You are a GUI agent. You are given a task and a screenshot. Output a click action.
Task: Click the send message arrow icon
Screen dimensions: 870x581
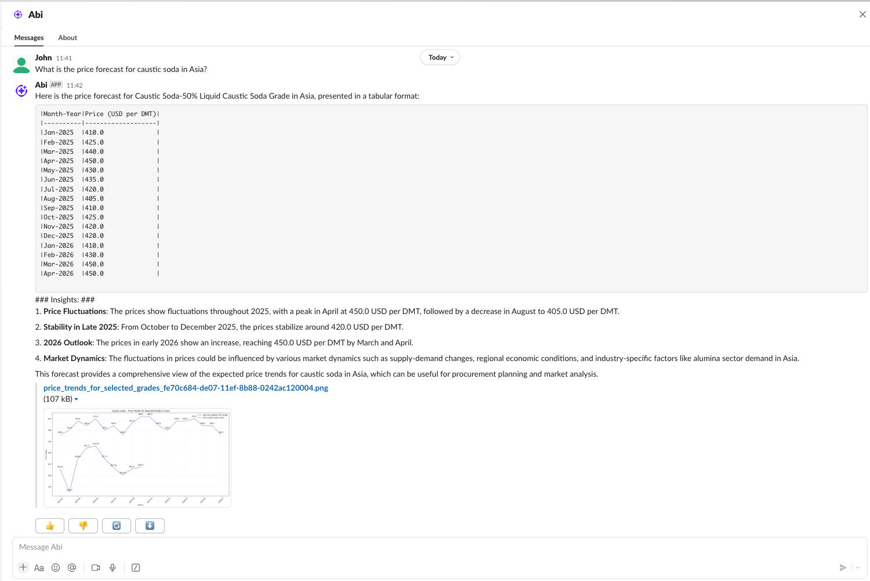point(843,568)
